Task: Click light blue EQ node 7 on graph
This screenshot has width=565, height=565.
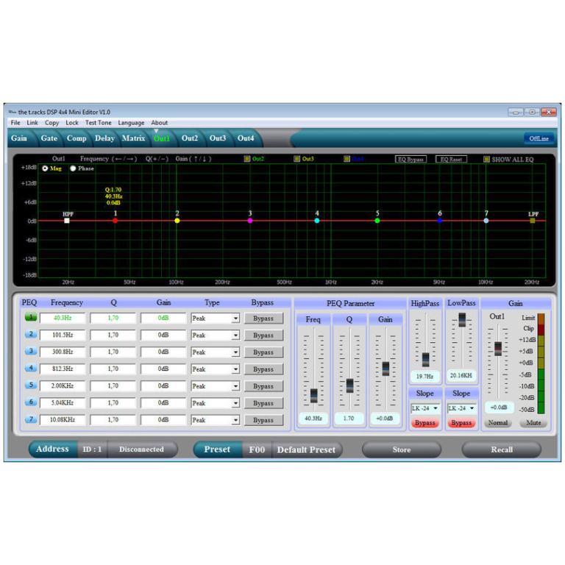Action: 486,221
